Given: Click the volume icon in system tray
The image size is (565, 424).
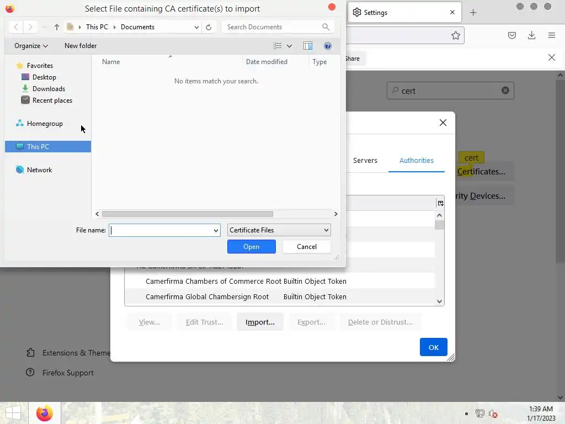Looking at the screenshot, I should click(x=493, y=414).
